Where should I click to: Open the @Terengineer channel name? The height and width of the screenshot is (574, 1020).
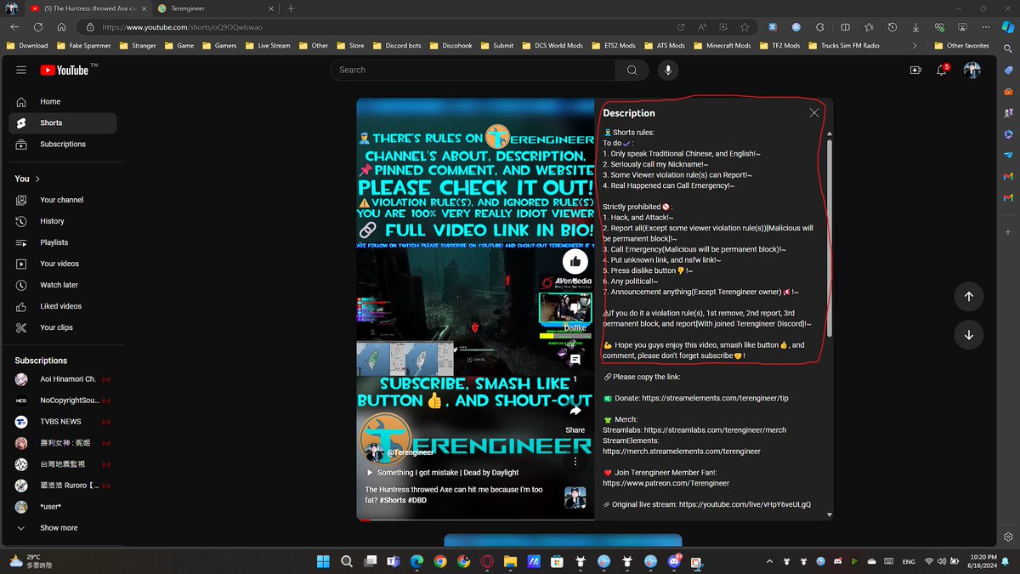(x=411, y=452)
